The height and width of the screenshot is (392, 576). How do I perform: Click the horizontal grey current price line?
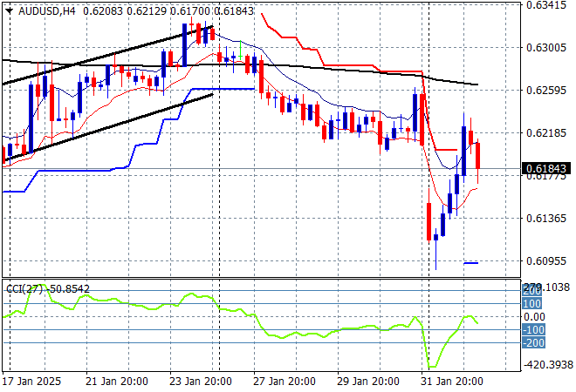(x=262, y=168)
